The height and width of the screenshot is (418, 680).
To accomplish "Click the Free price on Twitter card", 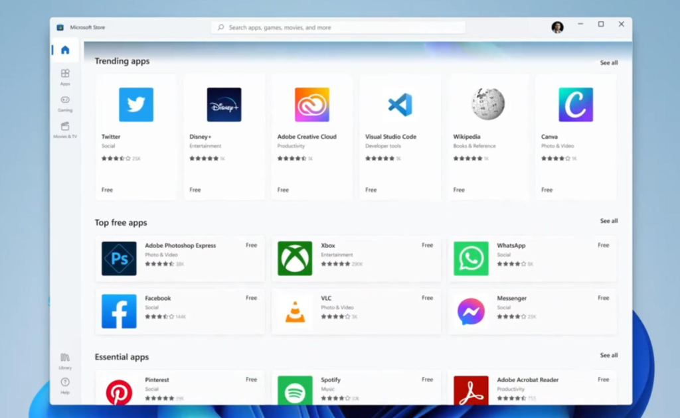I will 107,190.
